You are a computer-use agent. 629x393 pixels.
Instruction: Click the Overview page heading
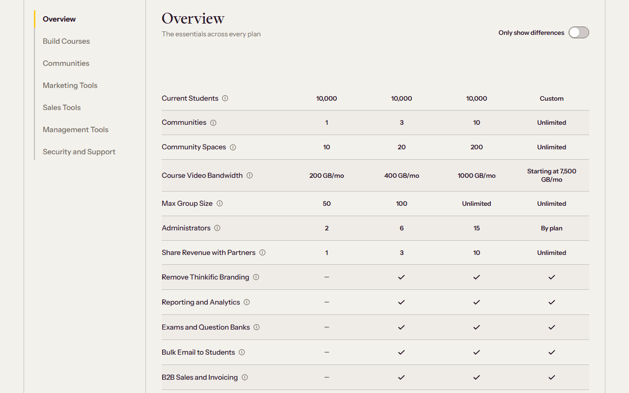click(x=193, y=18)
